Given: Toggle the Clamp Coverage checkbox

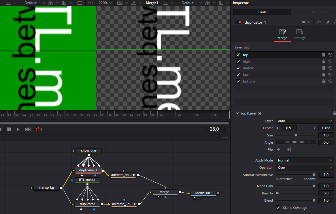Looking at the screenshot, I should tap(278, 207).
